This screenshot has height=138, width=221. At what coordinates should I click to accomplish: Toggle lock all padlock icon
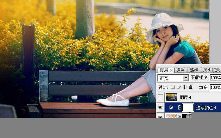coord(190,87)
